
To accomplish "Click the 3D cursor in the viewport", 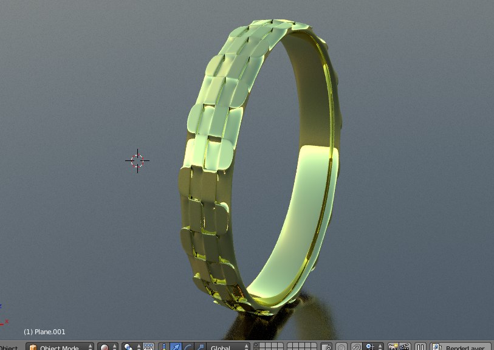I will (x=137, y=160).
